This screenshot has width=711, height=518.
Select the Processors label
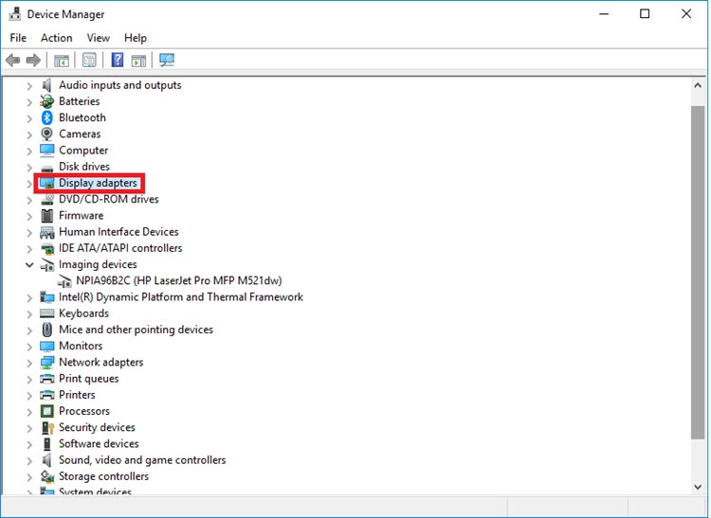[x=84, y=411]
